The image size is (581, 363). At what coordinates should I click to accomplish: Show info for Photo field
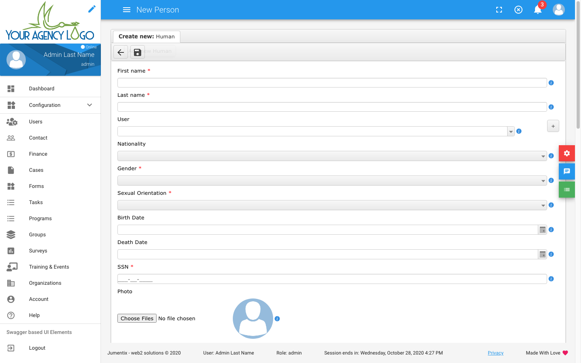[277, 319]
